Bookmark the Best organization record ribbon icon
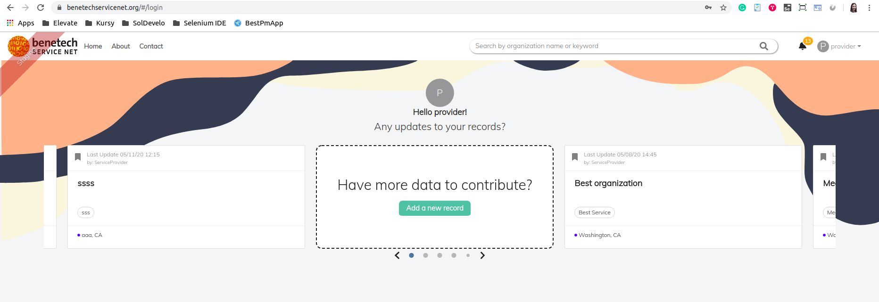879x302 pixels. [x=575, y=156]
